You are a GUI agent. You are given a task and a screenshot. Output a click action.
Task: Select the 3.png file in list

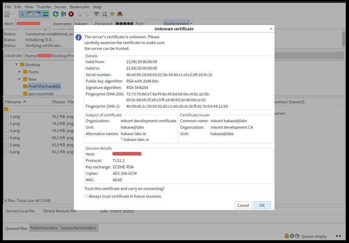15,131
